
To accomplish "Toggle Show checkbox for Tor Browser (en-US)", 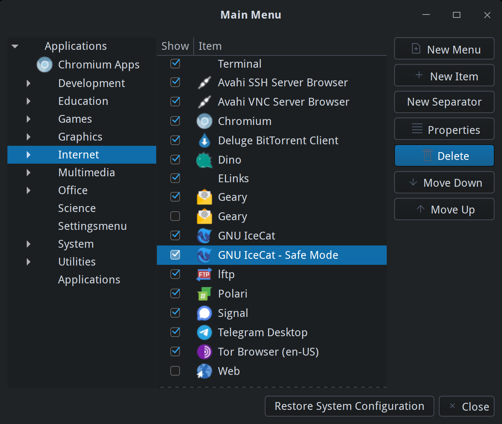I will [175, 351].
